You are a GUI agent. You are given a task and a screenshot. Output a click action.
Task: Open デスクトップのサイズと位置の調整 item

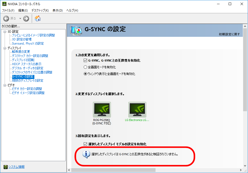coord(32,72)
